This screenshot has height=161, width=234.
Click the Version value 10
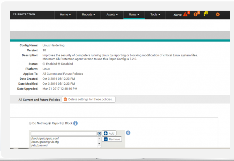pos(44,50)
